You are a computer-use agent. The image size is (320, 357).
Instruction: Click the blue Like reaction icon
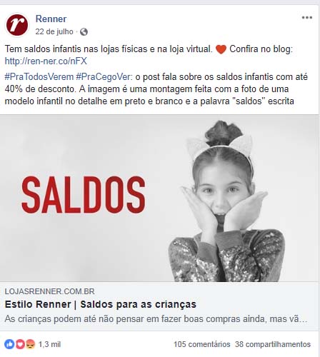tap(9, 344)
